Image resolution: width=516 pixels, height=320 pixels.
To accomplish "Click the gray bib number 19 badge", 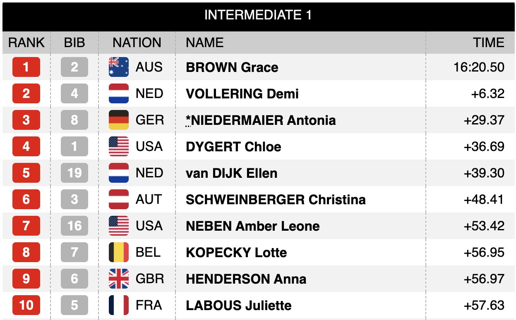I will [x=74, y=173].
